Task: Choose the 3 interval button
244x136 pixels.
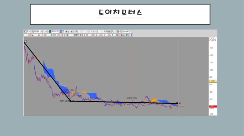Action: tap(81, 31)
